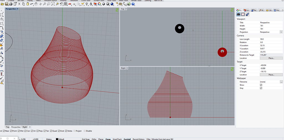Choose the Explode tool in left sidebar
Viewport: 284px width, 140px height.
[2, 44]
